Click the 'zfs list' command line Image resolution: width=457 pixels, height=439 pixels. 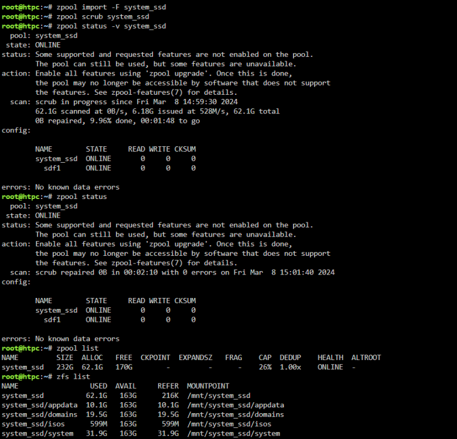click(46, 377)
